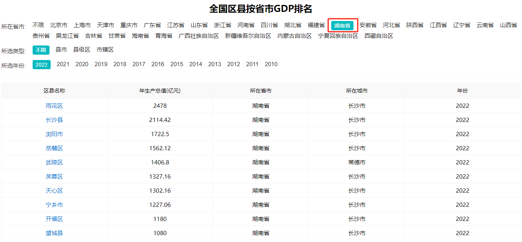Click the active 2022 year filter
This screenshot has height=242, width=522.
tap(41, 65)
